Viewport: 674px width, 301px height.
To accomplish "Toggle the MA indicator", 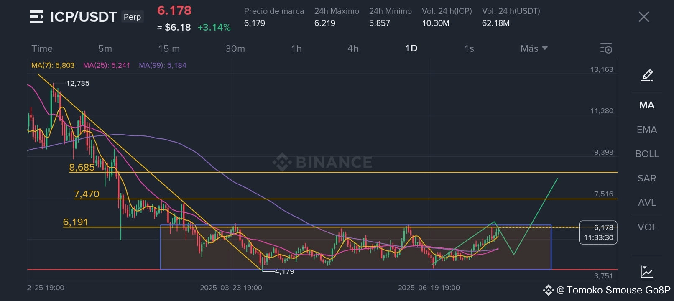I will (647, 105).
